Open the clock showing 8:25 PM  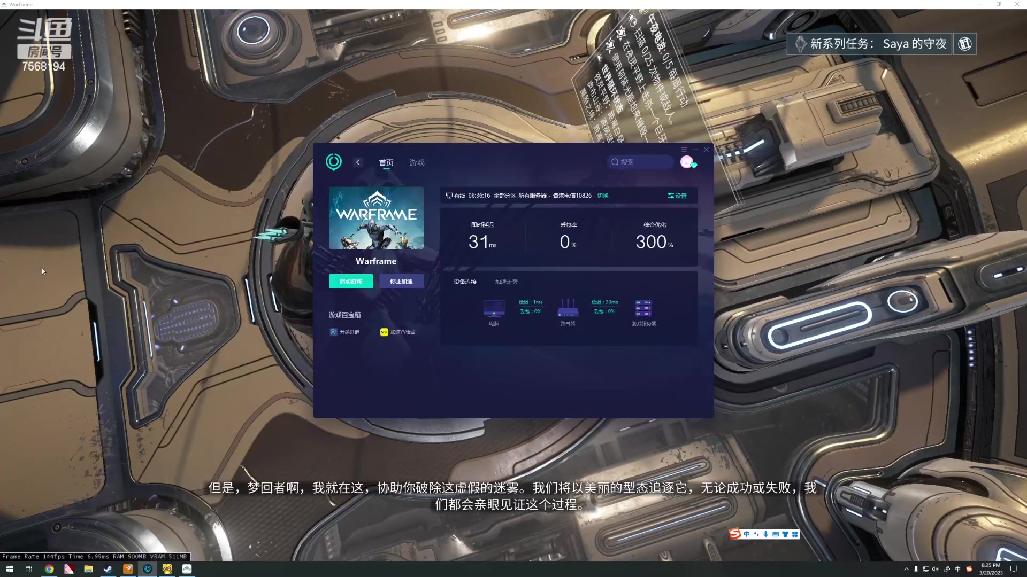(991, 569)
